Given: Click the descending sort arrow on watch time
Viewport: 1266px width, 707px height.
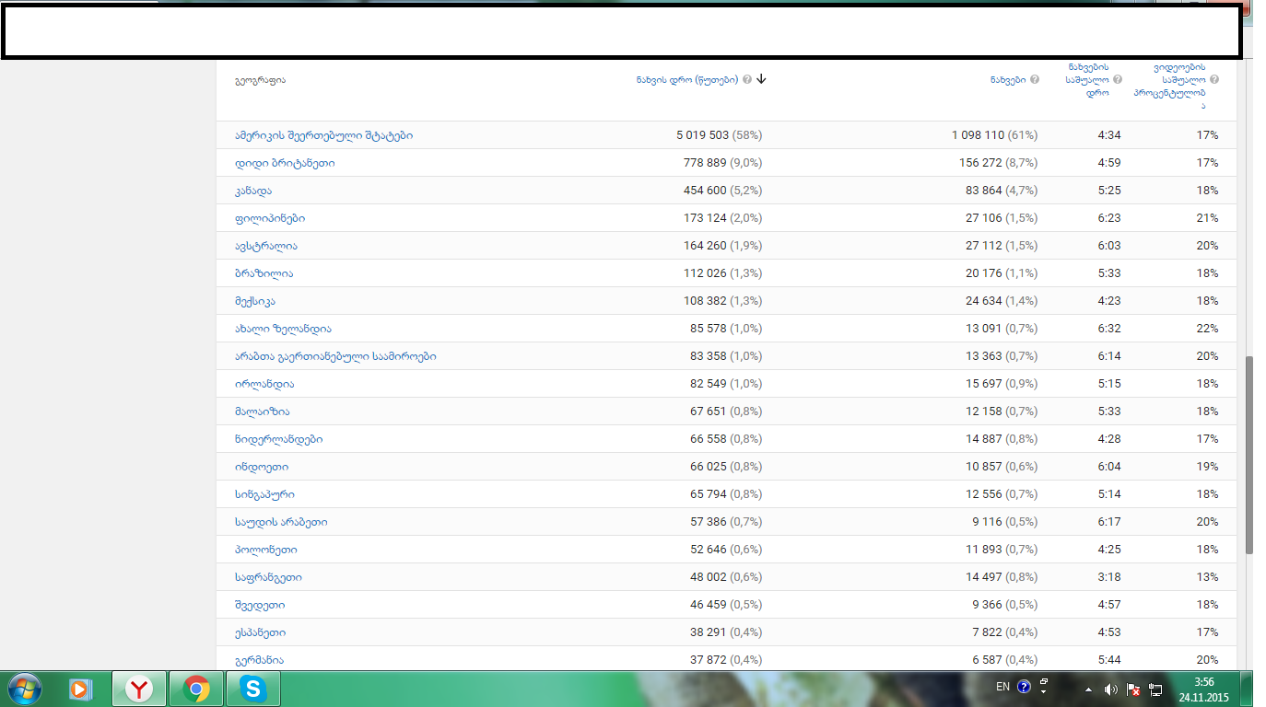Looking at the screenshot, I should pos(761,79).
